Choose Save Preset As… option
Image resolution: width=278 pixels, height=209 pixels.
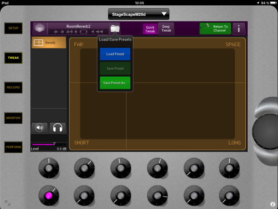(x=115, y=83)
